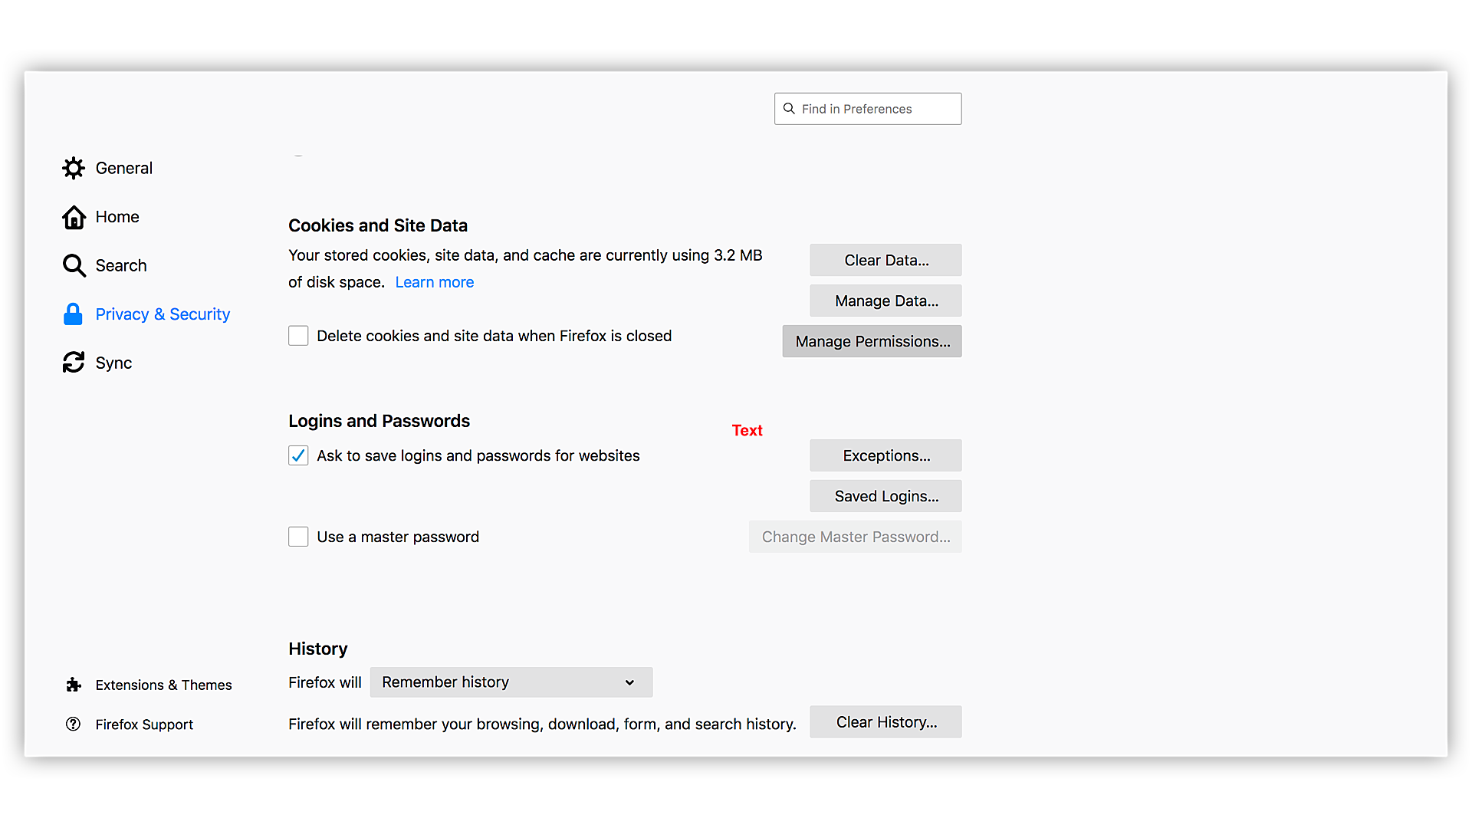Click the Firefox Support question mark icon
The image size is (1472, 828).
(74, 724)
